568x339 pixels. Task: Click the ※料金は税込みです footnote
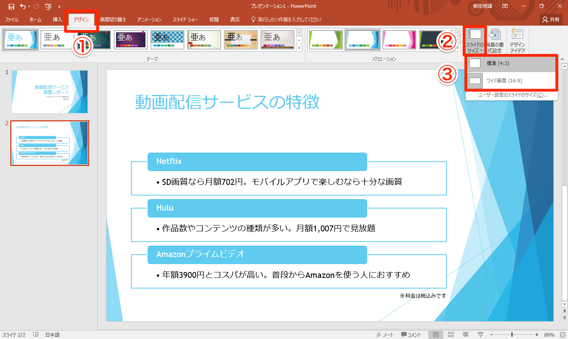(x=423, y=296)
